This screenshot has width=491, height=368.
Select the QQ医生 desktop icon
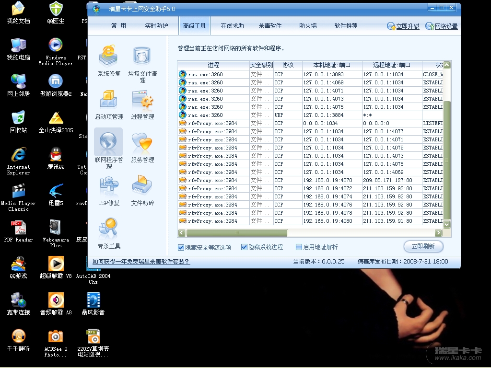click(x=56, y=12)
